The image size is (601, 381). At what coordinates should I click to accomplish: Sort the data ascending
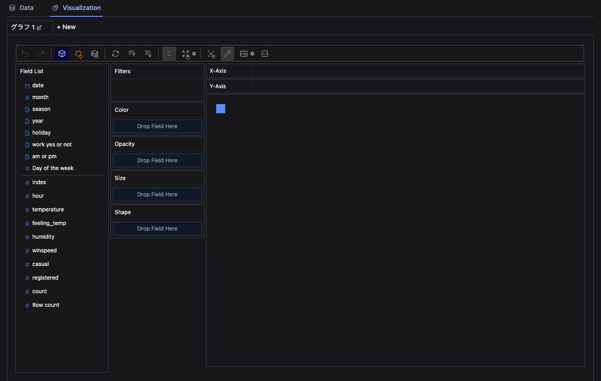coord(131,53)
